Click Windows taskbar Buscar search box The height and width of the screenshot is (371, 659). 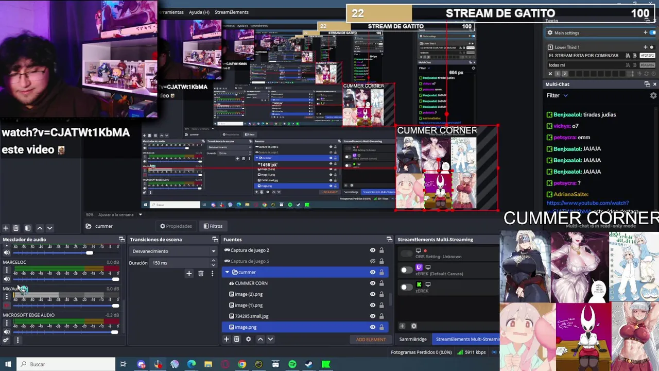pos(66,364)
